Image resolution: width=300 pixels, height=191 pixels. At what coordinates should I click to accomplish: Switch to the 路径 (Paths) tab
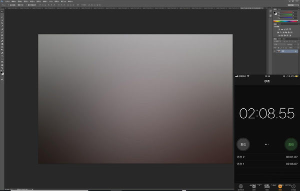click(284, 39)
